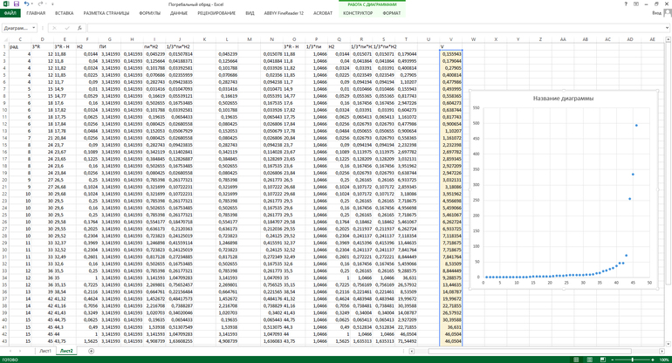The width and height of the screenshot is (672, 363).
Task: Open the ВИД ribbon tab
Action: tap(250, 13)
